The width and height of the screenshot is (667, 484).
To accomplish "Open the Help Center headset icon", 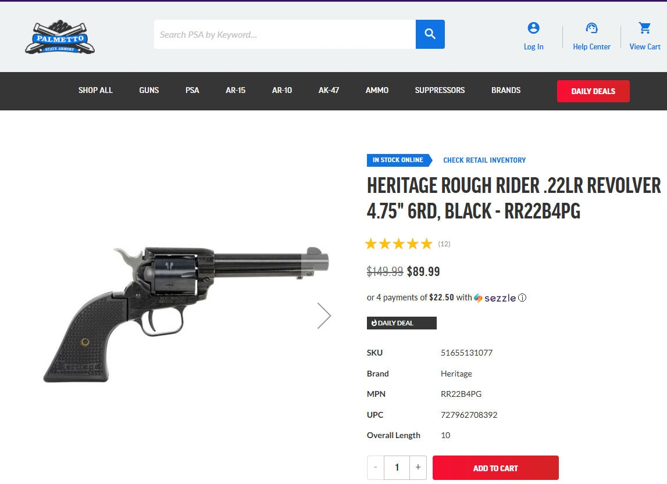I will [x=591, y=28].
